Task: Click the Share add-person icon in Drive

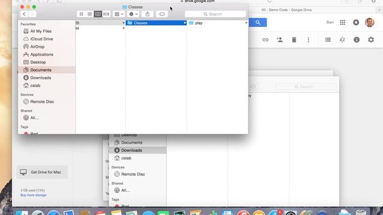Action: click(279, 40)
